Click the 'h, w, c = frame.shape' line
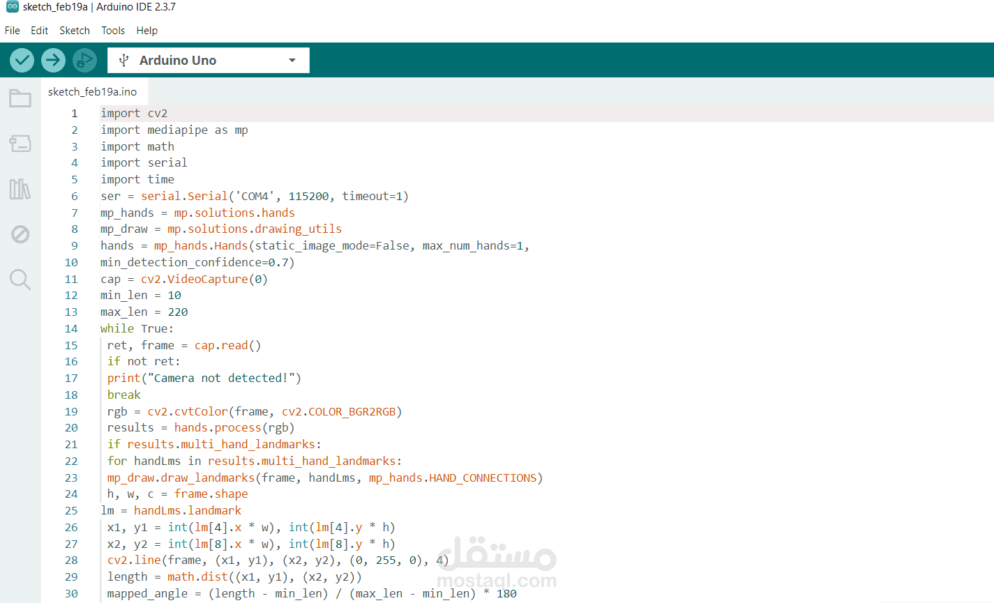 178,494
